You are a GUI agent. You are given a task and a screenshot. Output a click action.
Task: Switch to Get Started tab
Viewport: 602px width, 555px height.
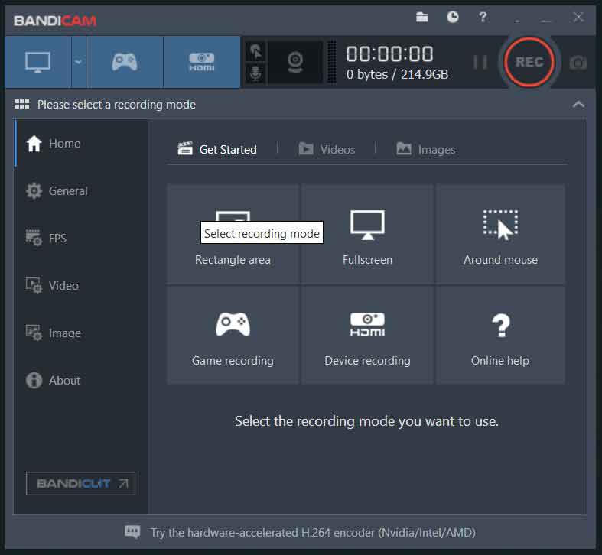217,149
